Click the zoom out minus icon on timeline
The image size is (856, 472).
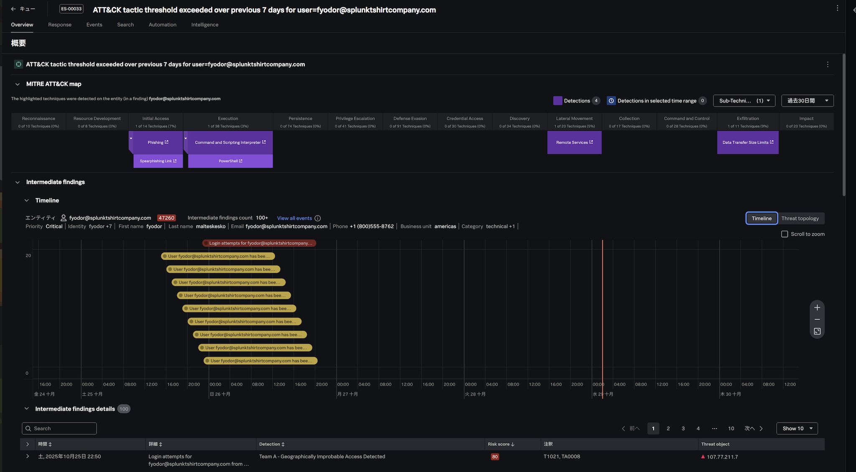pos(817,320)
